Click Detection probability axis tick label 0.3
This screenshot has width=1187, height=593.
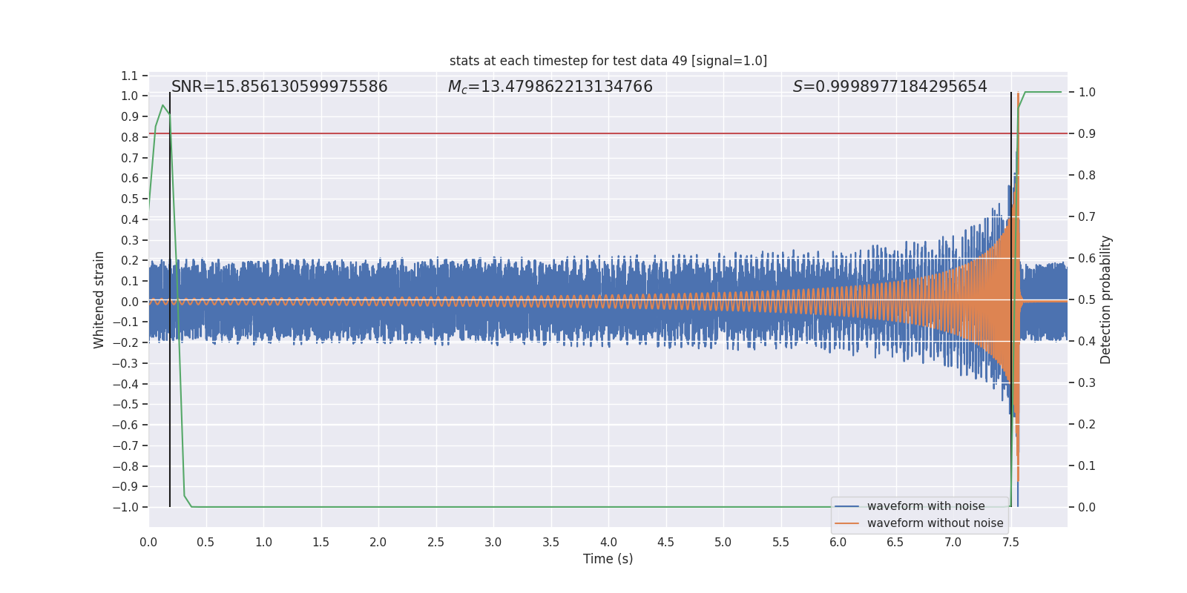coord(1087,383)
